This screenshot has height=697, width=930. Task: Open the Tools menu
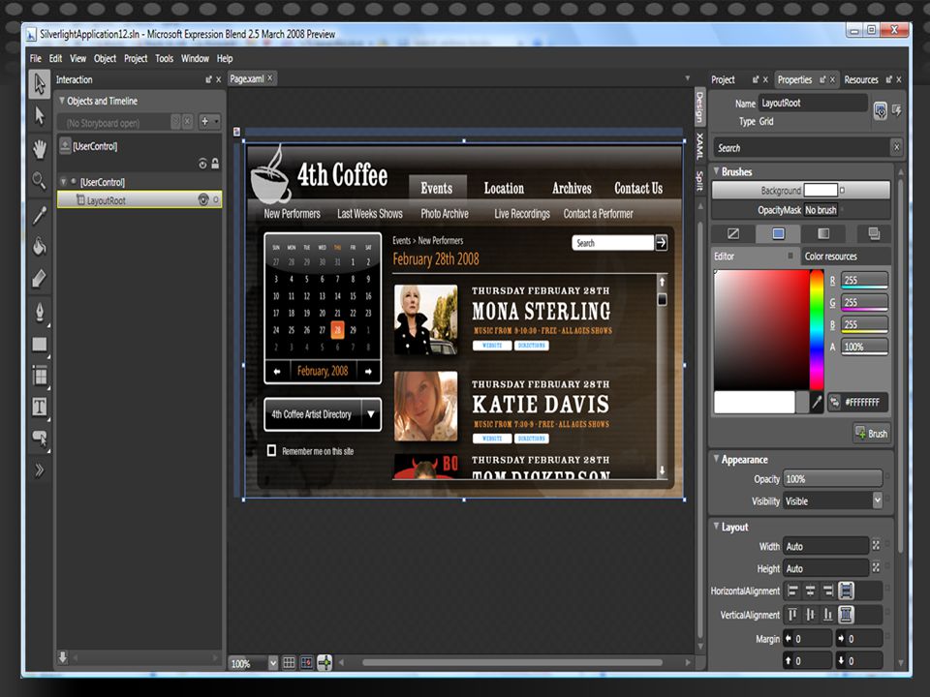[165, 58]
